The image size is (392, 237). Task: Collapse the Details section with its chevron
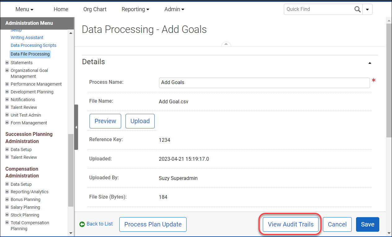point(370,63)
